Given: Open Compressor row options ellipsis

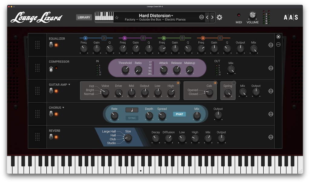Looking at the screenshot, I should pos(271,68).
